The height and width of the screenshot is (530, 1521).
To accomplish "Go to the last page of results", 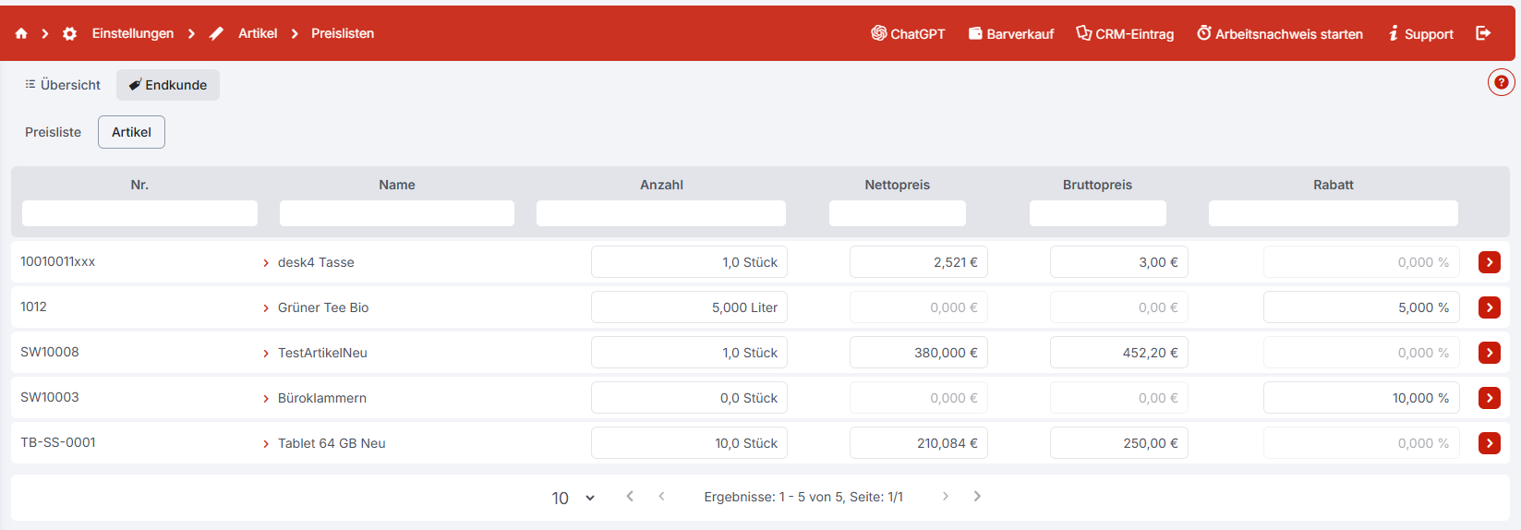I will pos(977,497).
